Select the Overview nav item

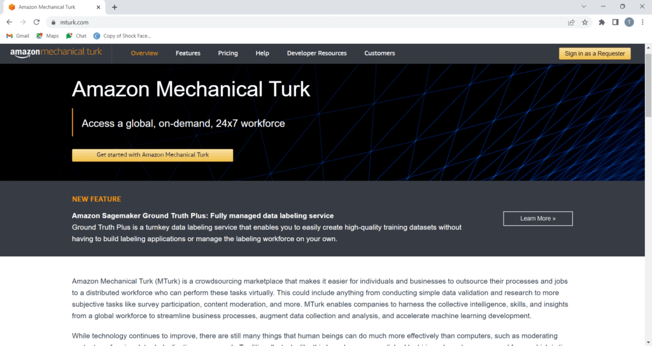(145, 53)
